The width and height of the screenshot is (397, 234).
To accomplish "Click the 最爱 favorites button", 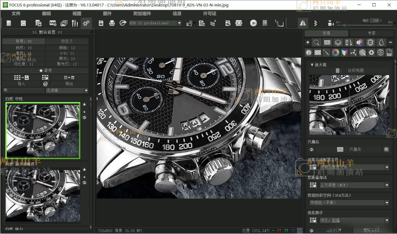I will (46, 71).
